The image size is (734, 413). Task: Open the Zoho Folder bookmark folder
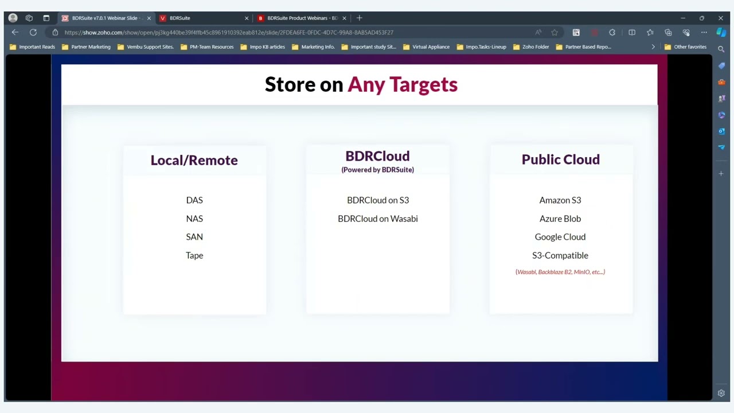531,47
